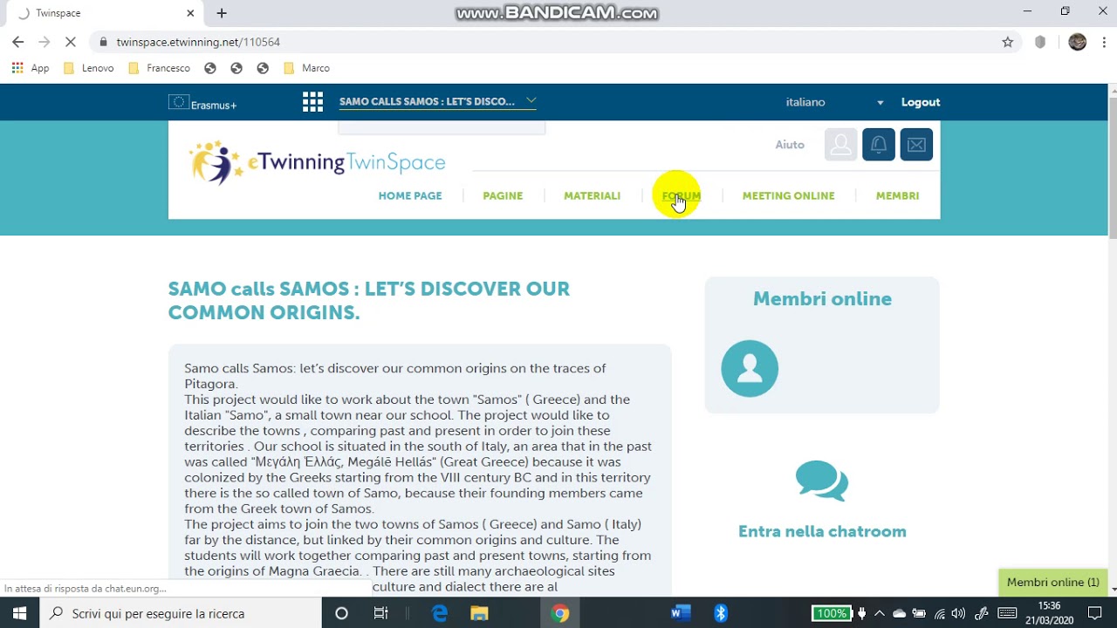
Task: Open Task View on the taskbar
Action: click(x=380, y=613)
